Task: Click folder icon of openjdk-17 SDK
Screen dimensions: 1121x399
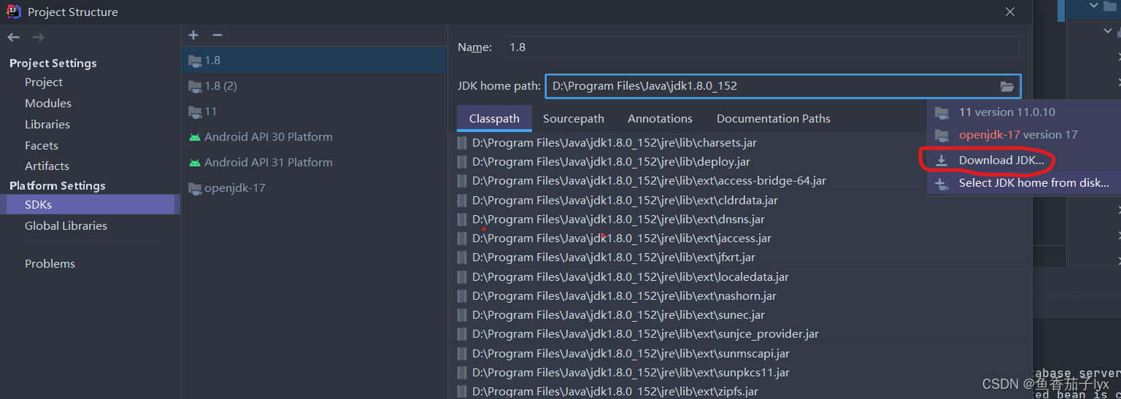Action: click(x=195, y=188)
